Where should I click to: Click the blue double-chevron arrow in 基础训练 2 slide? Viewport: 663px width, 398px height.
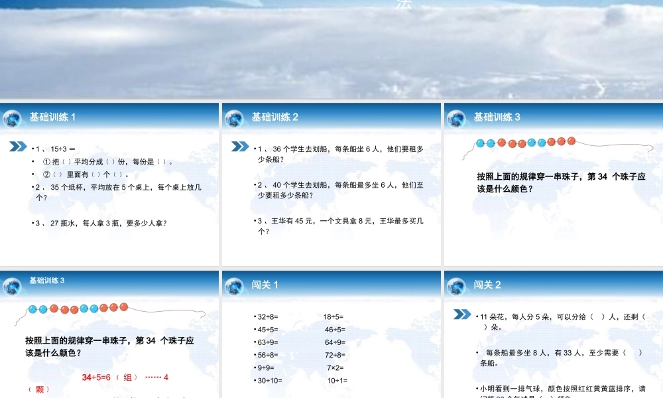pos(240,147)
